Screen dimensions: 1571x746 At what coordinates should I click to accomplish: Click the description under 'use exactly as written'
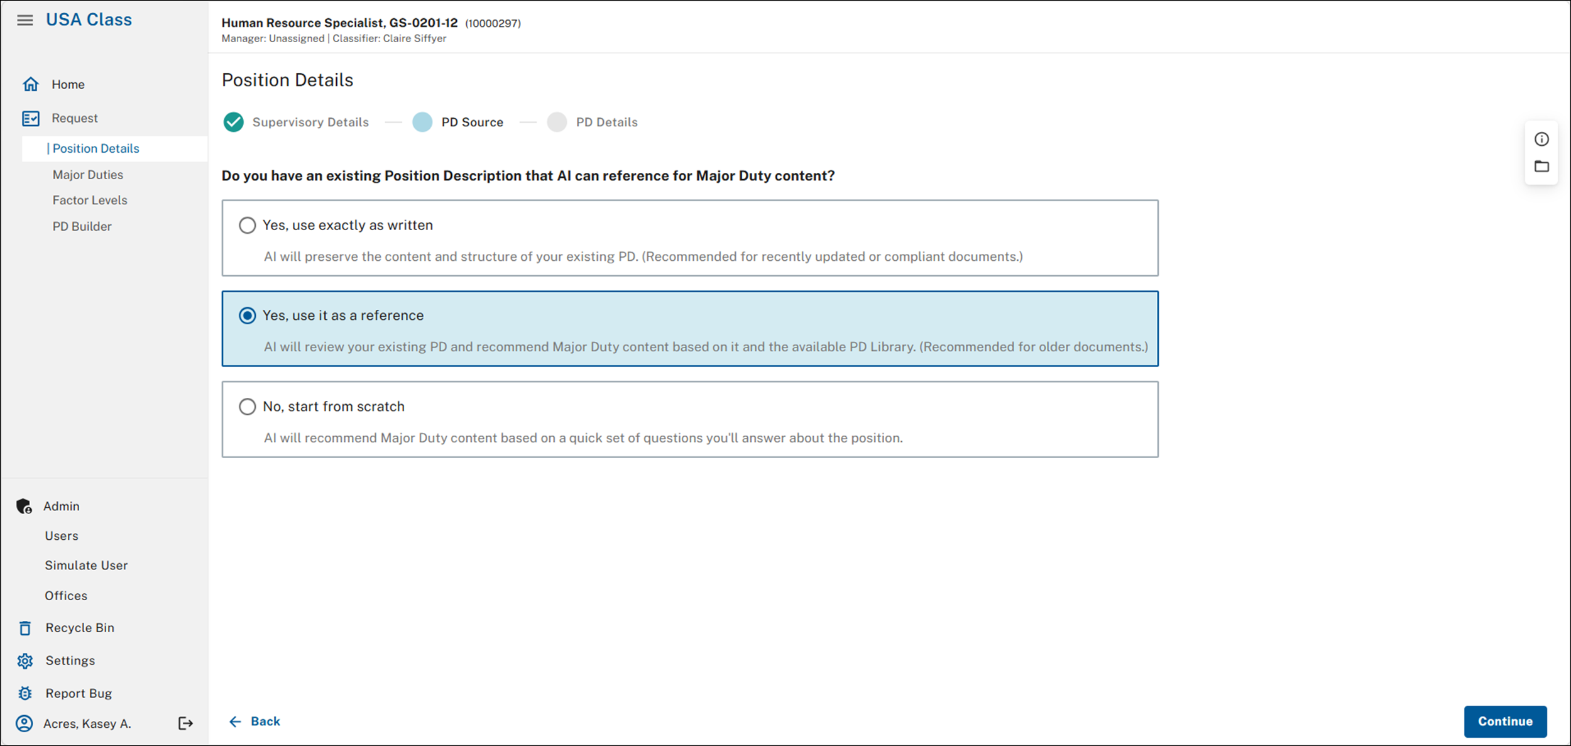tap(643, 256)
